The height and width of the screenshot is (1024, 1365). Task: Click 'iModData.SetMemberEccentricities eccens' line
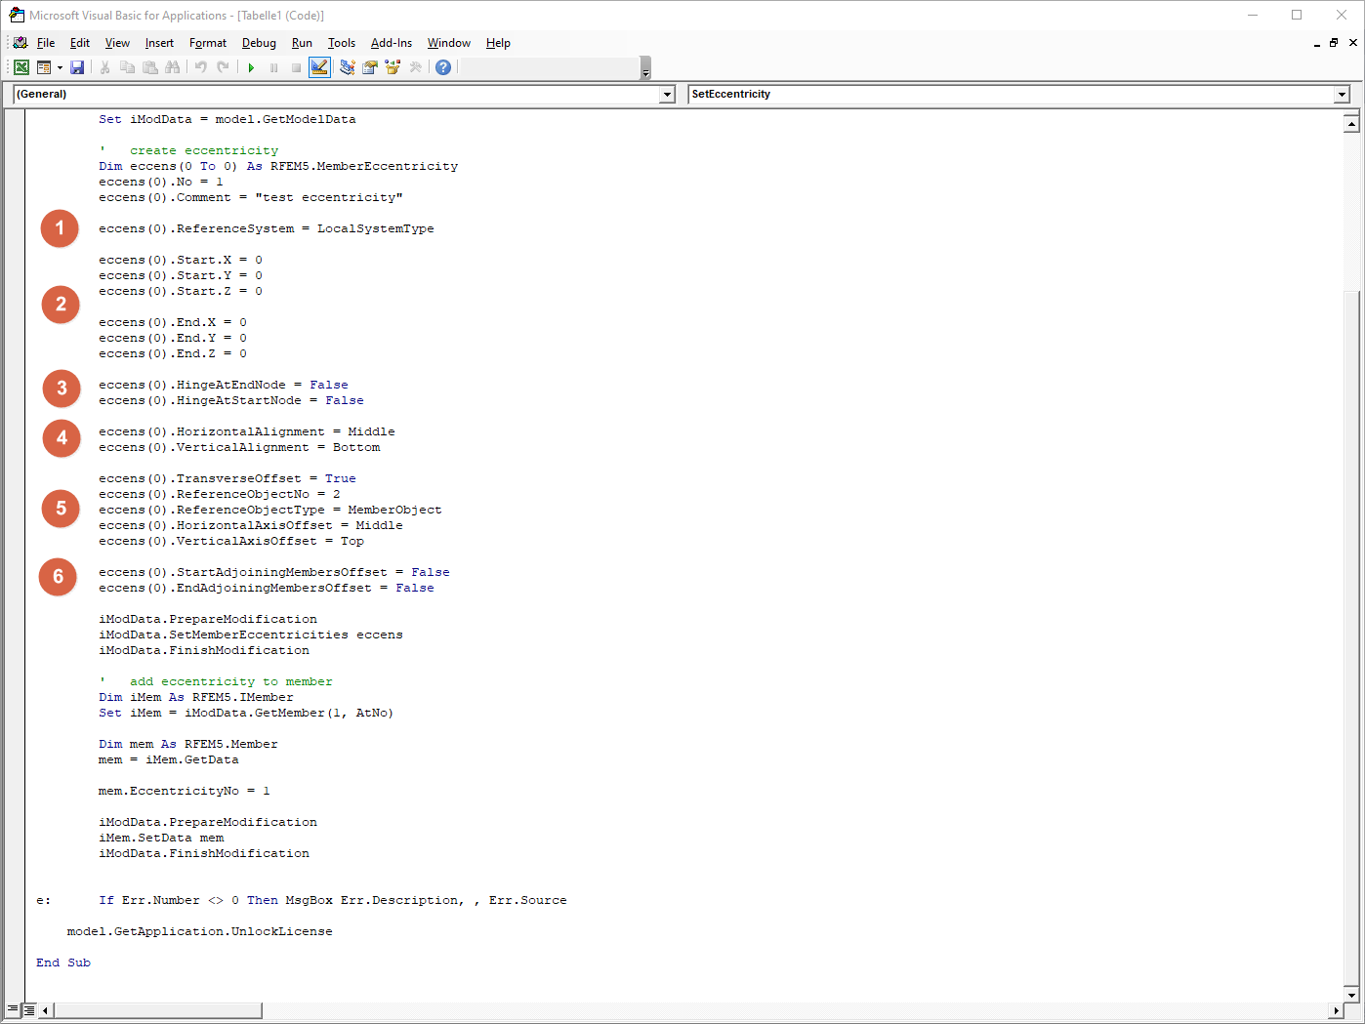(x=250, y=635)
